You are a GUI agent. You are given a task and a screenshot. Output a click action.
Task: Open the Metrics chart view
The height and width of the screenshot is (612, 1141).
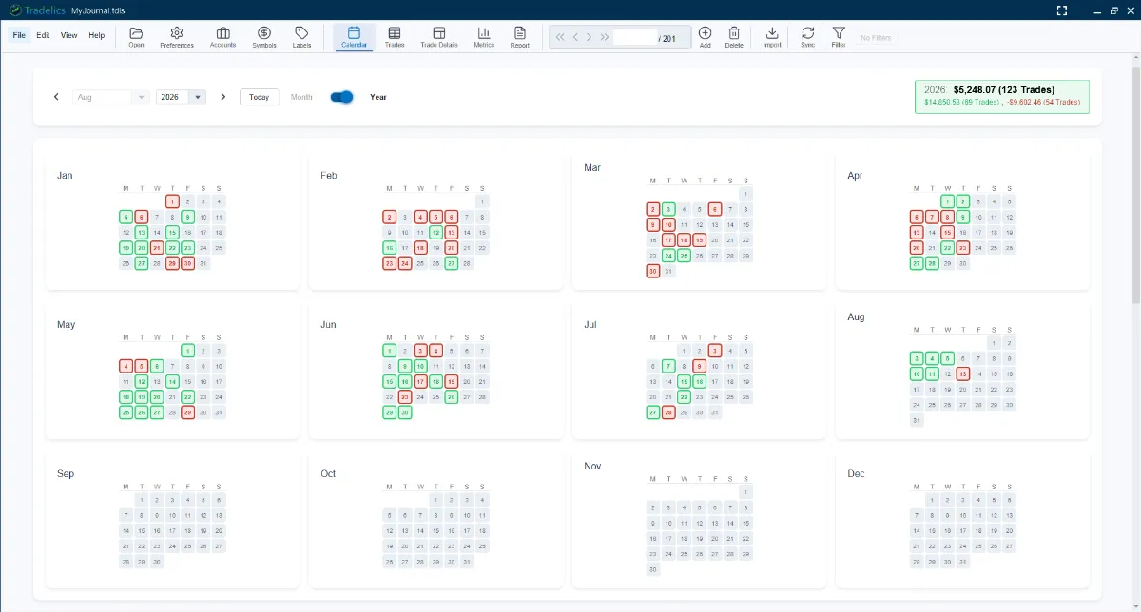point(484,37)
